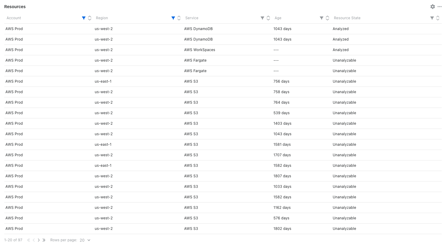Sort by the Account column
The width and height of the screenshot is (445, 247).
point(89,18)
